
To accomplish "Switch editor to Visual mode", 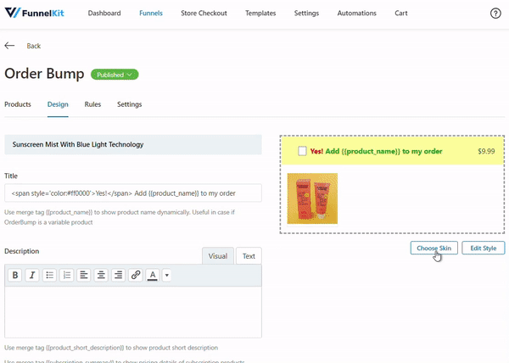I will coord(218,256).
